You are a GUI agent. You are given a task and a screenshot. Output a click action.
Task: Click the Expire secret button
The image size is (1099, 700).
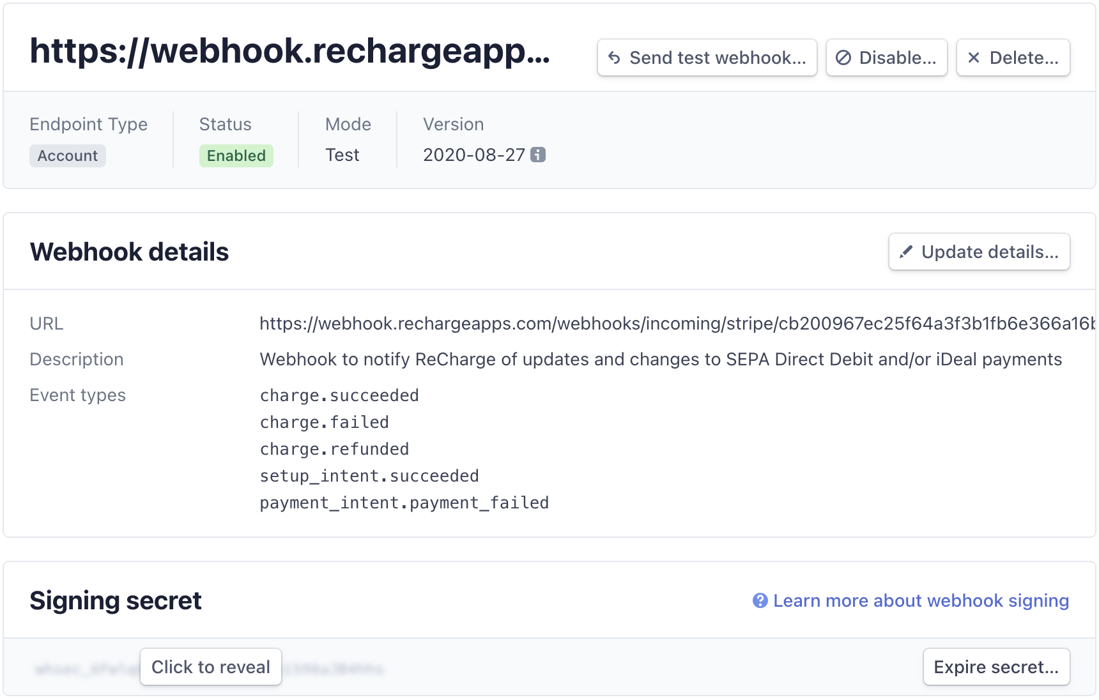pos(996,667)
